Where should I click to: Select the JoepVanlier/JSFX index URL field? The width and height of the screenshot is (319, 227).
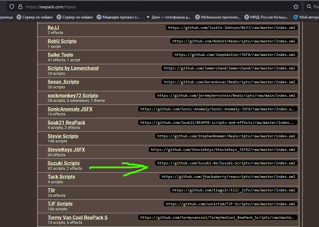pyautogui.click(x=235, y=55)
